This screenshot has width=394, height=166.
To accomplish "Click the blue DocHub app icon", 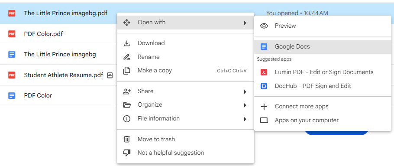I will click(x=264, y=86).
